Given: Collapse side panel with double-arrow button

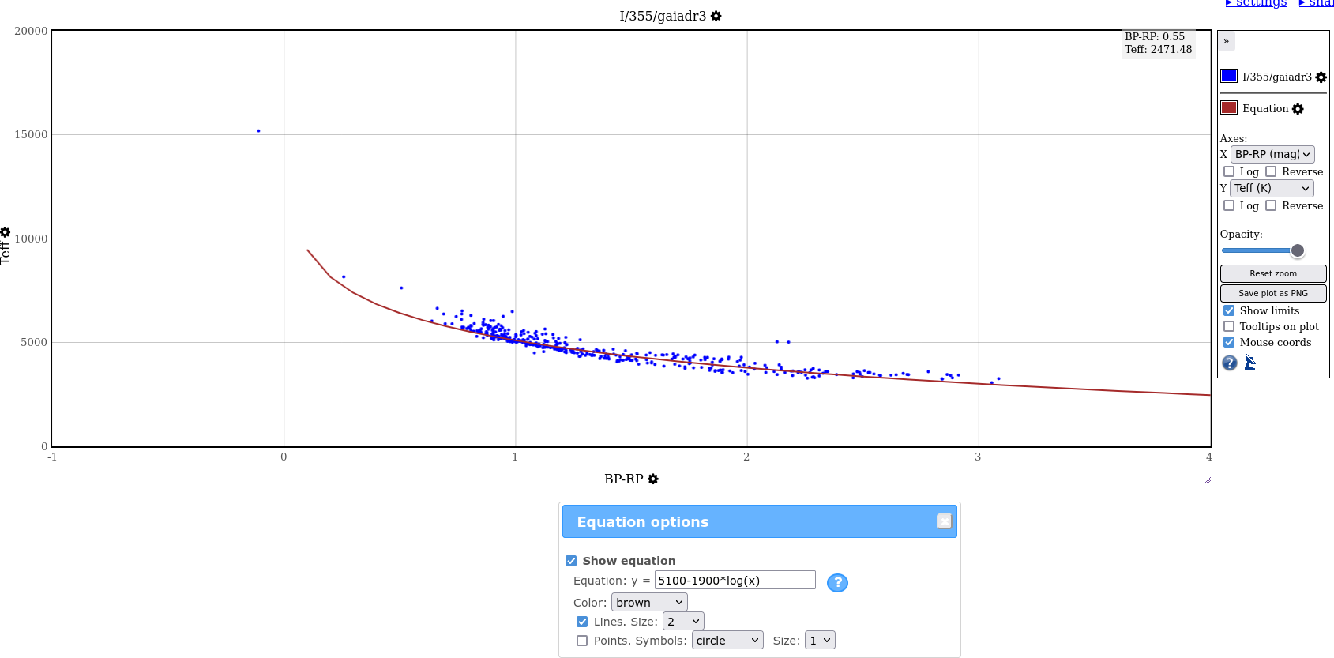Looking at the screenshot, I should tap(1226, 41).
